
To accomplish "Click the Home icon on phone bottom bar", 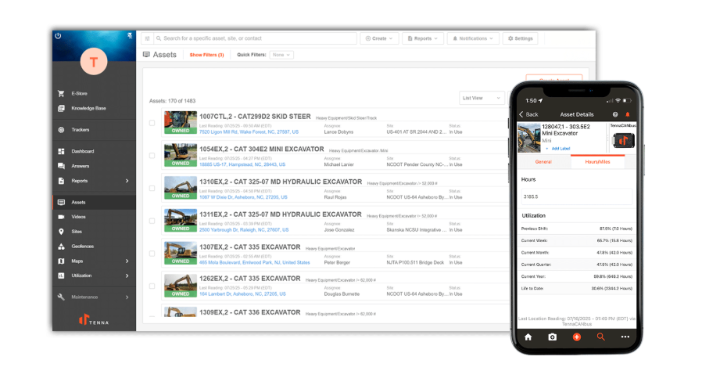I will [528, 337].
